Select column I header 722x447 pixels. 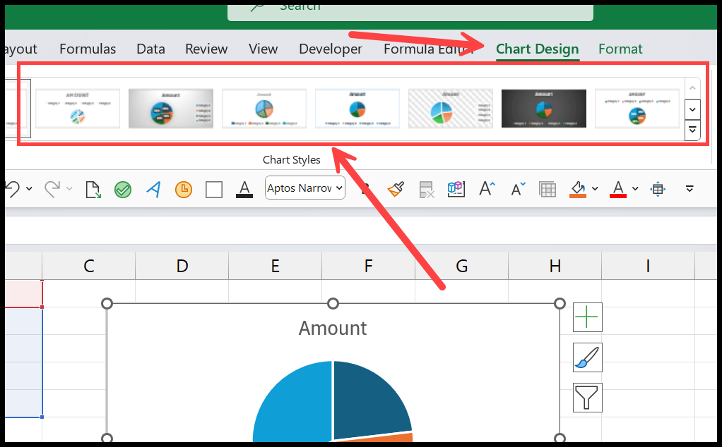pos(648,266)
